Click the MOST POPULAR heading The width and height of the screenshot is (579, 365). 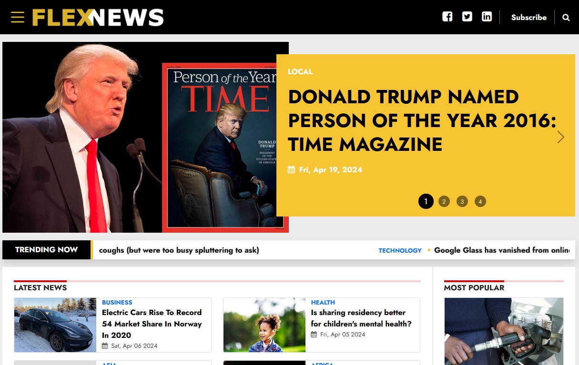[474, 287]
